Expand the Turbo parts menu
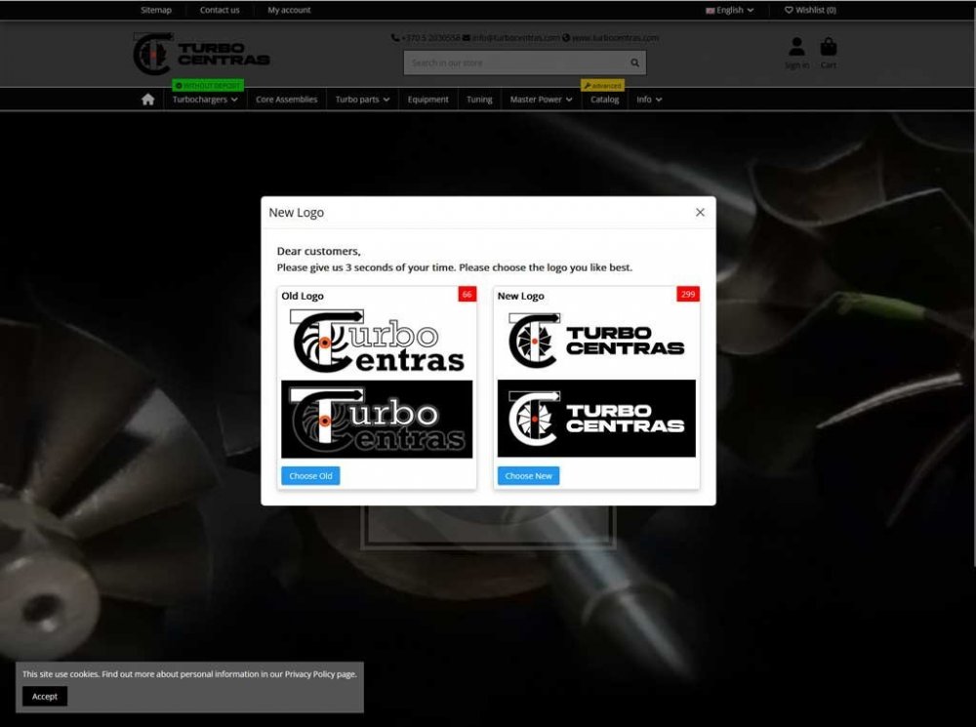 point(362,100)
